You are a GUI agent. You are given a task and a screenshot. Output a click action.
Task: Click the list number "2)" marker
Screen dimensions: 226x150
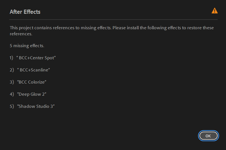11,70
